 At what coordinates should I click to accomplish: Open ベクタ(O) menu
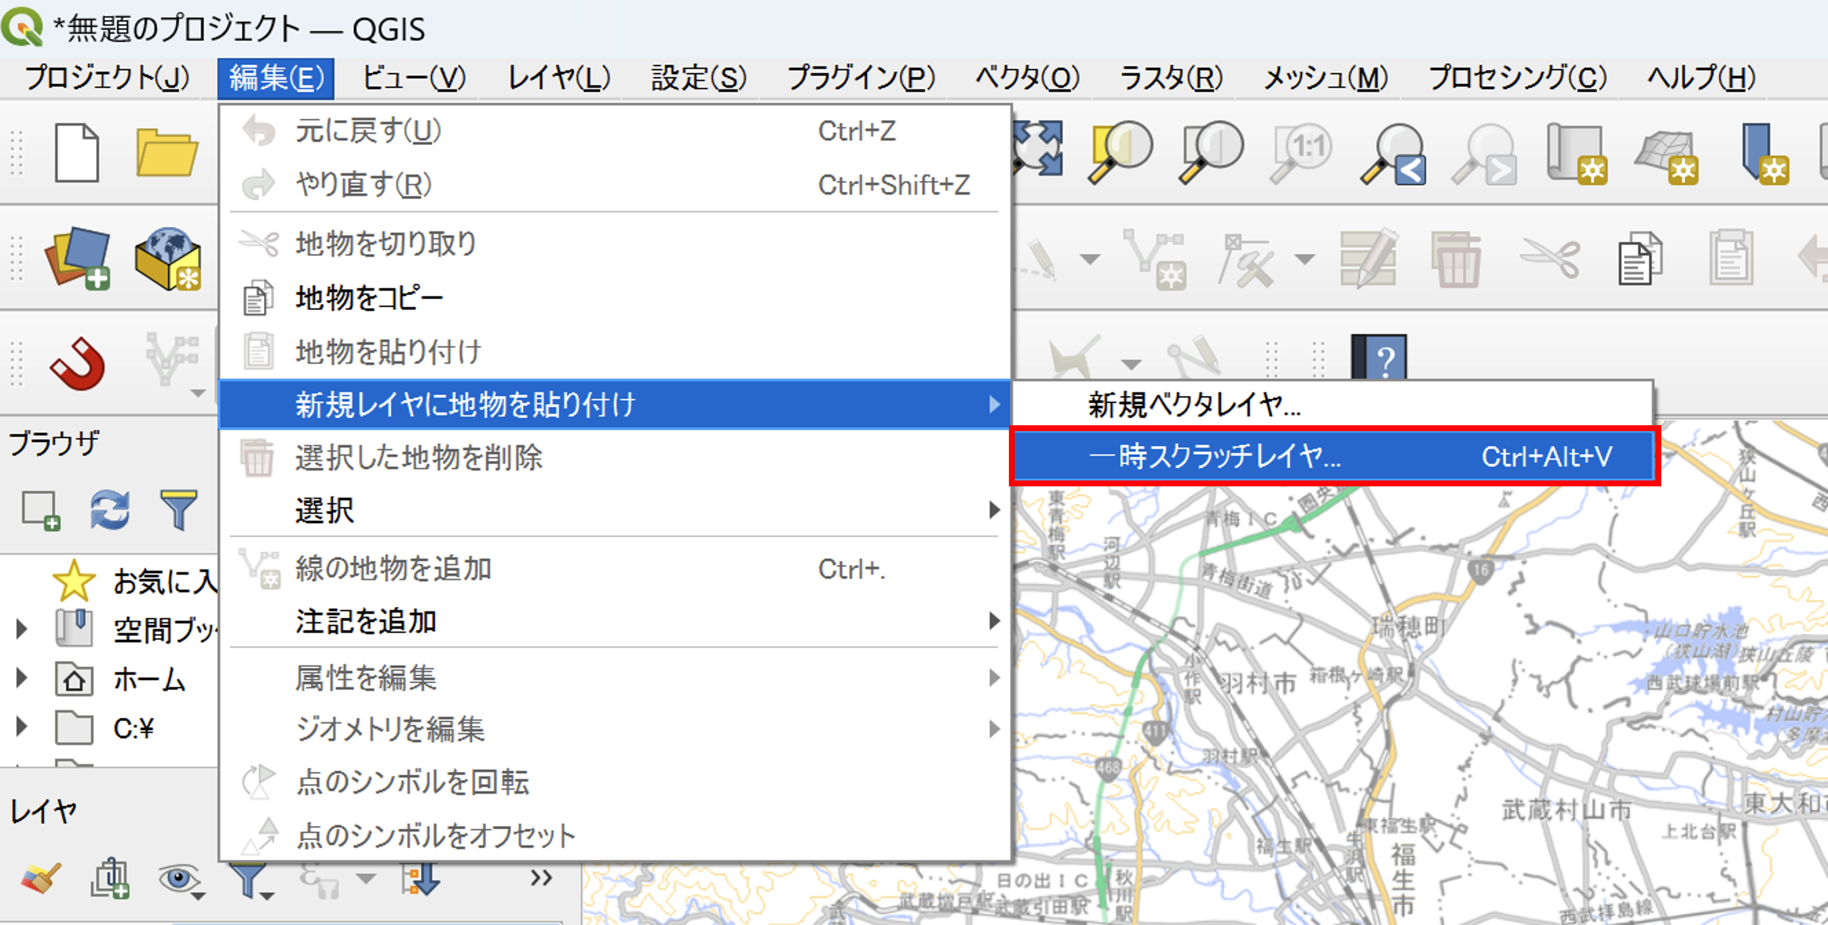coord(1028,77)
